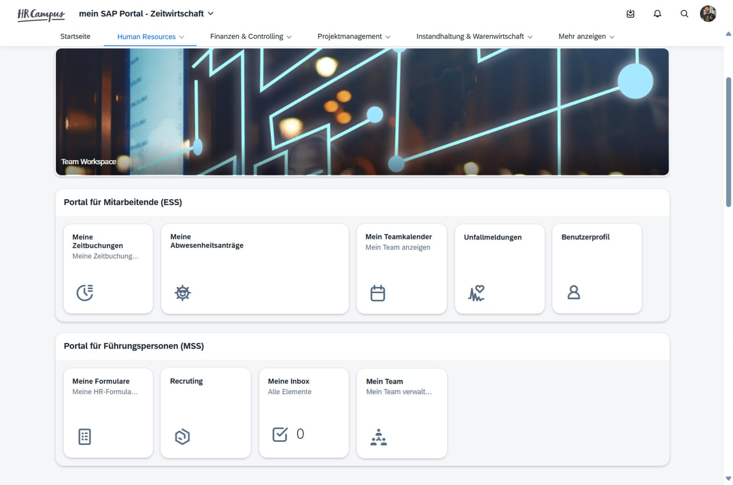Select the checkmark icon in Meine Inbox
733x485 pixels.
point(280,434)
